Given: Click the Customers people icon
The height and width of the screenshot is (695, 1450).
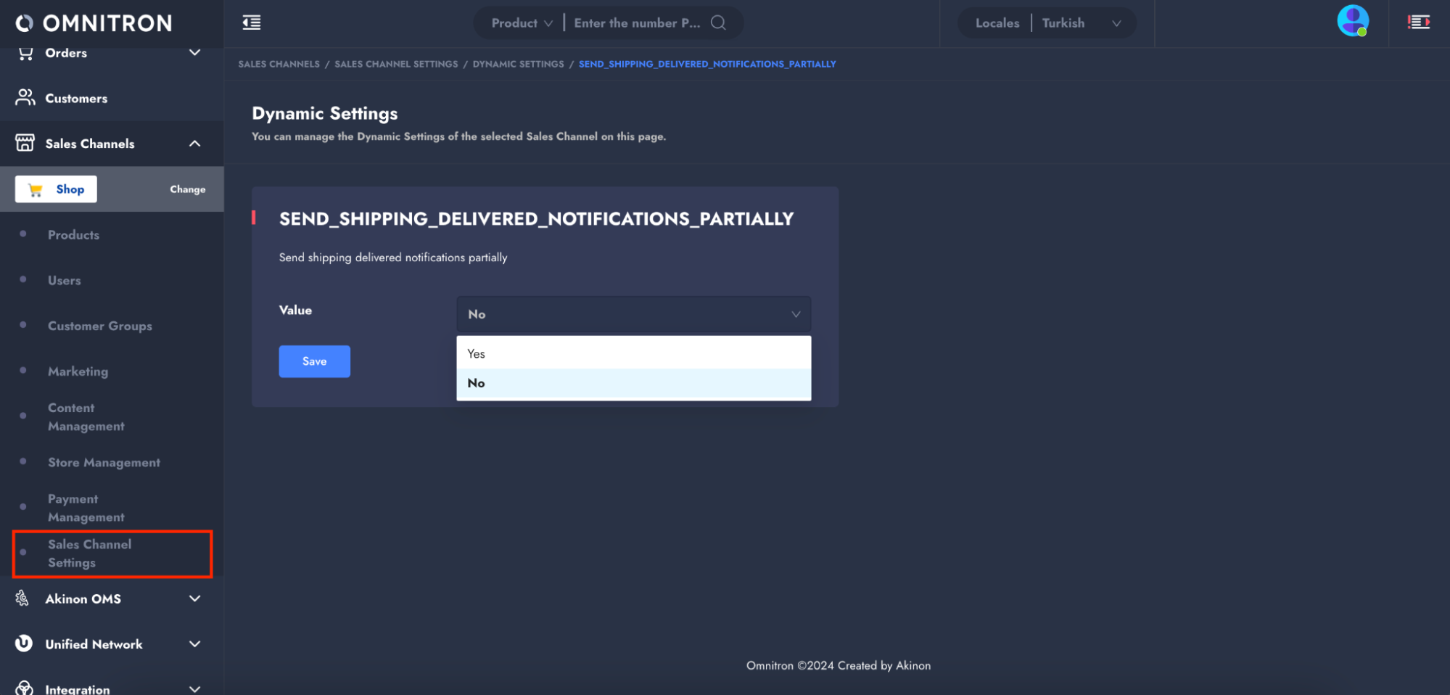Looking at the screenshot, I should (25, 97).
